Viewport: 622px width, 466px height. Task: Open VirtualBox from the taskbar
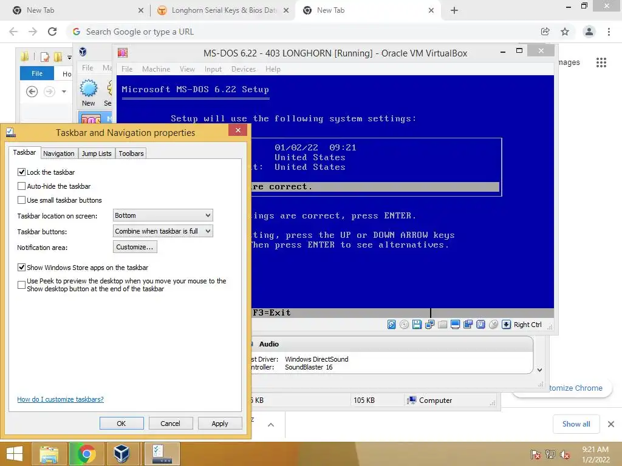point(121,454)
